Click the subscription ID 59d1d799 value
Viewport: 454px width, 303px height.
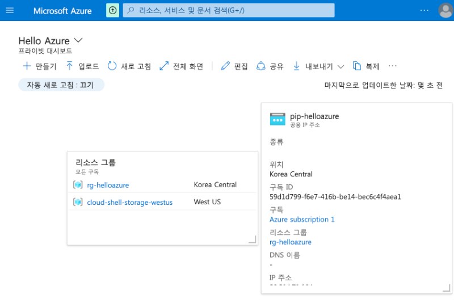tap(335, 197)
